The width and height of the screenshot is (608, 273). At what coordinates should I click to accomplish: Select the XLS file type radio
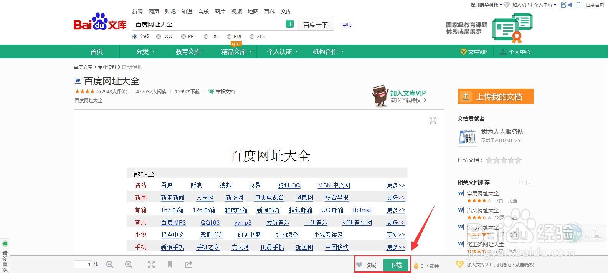252,36
